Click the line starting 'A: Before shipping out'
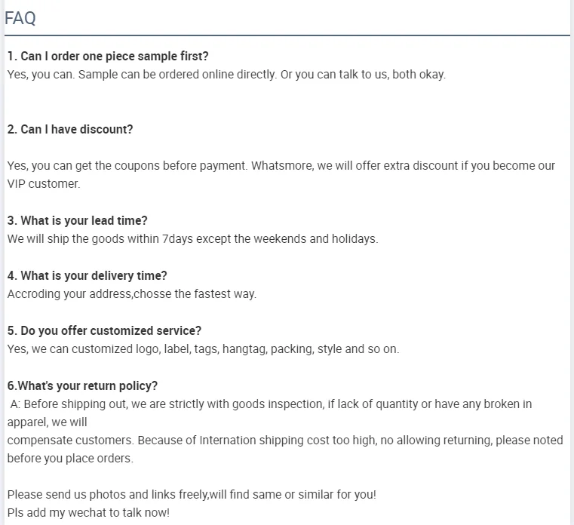The width and height of the screenshot is (574, 525). pos(271,404)
